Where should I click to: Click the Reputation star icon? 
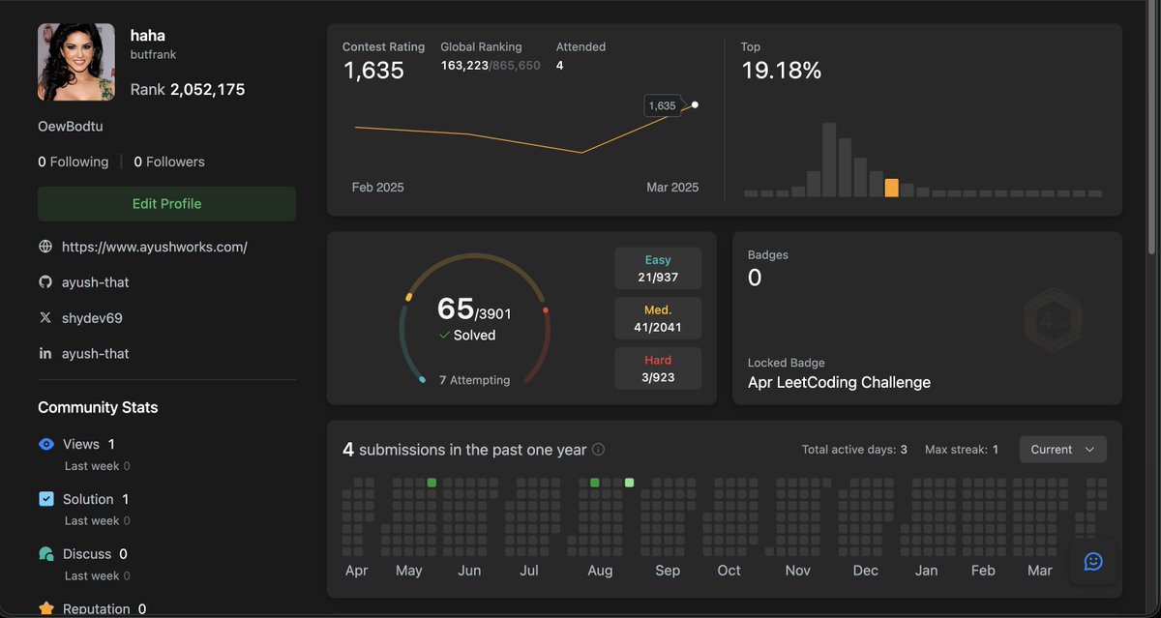45,609
